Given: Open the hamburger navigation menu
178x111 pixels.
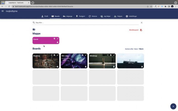Looking at the screenshot, I should pyautogui.click(x=3, y=11).
